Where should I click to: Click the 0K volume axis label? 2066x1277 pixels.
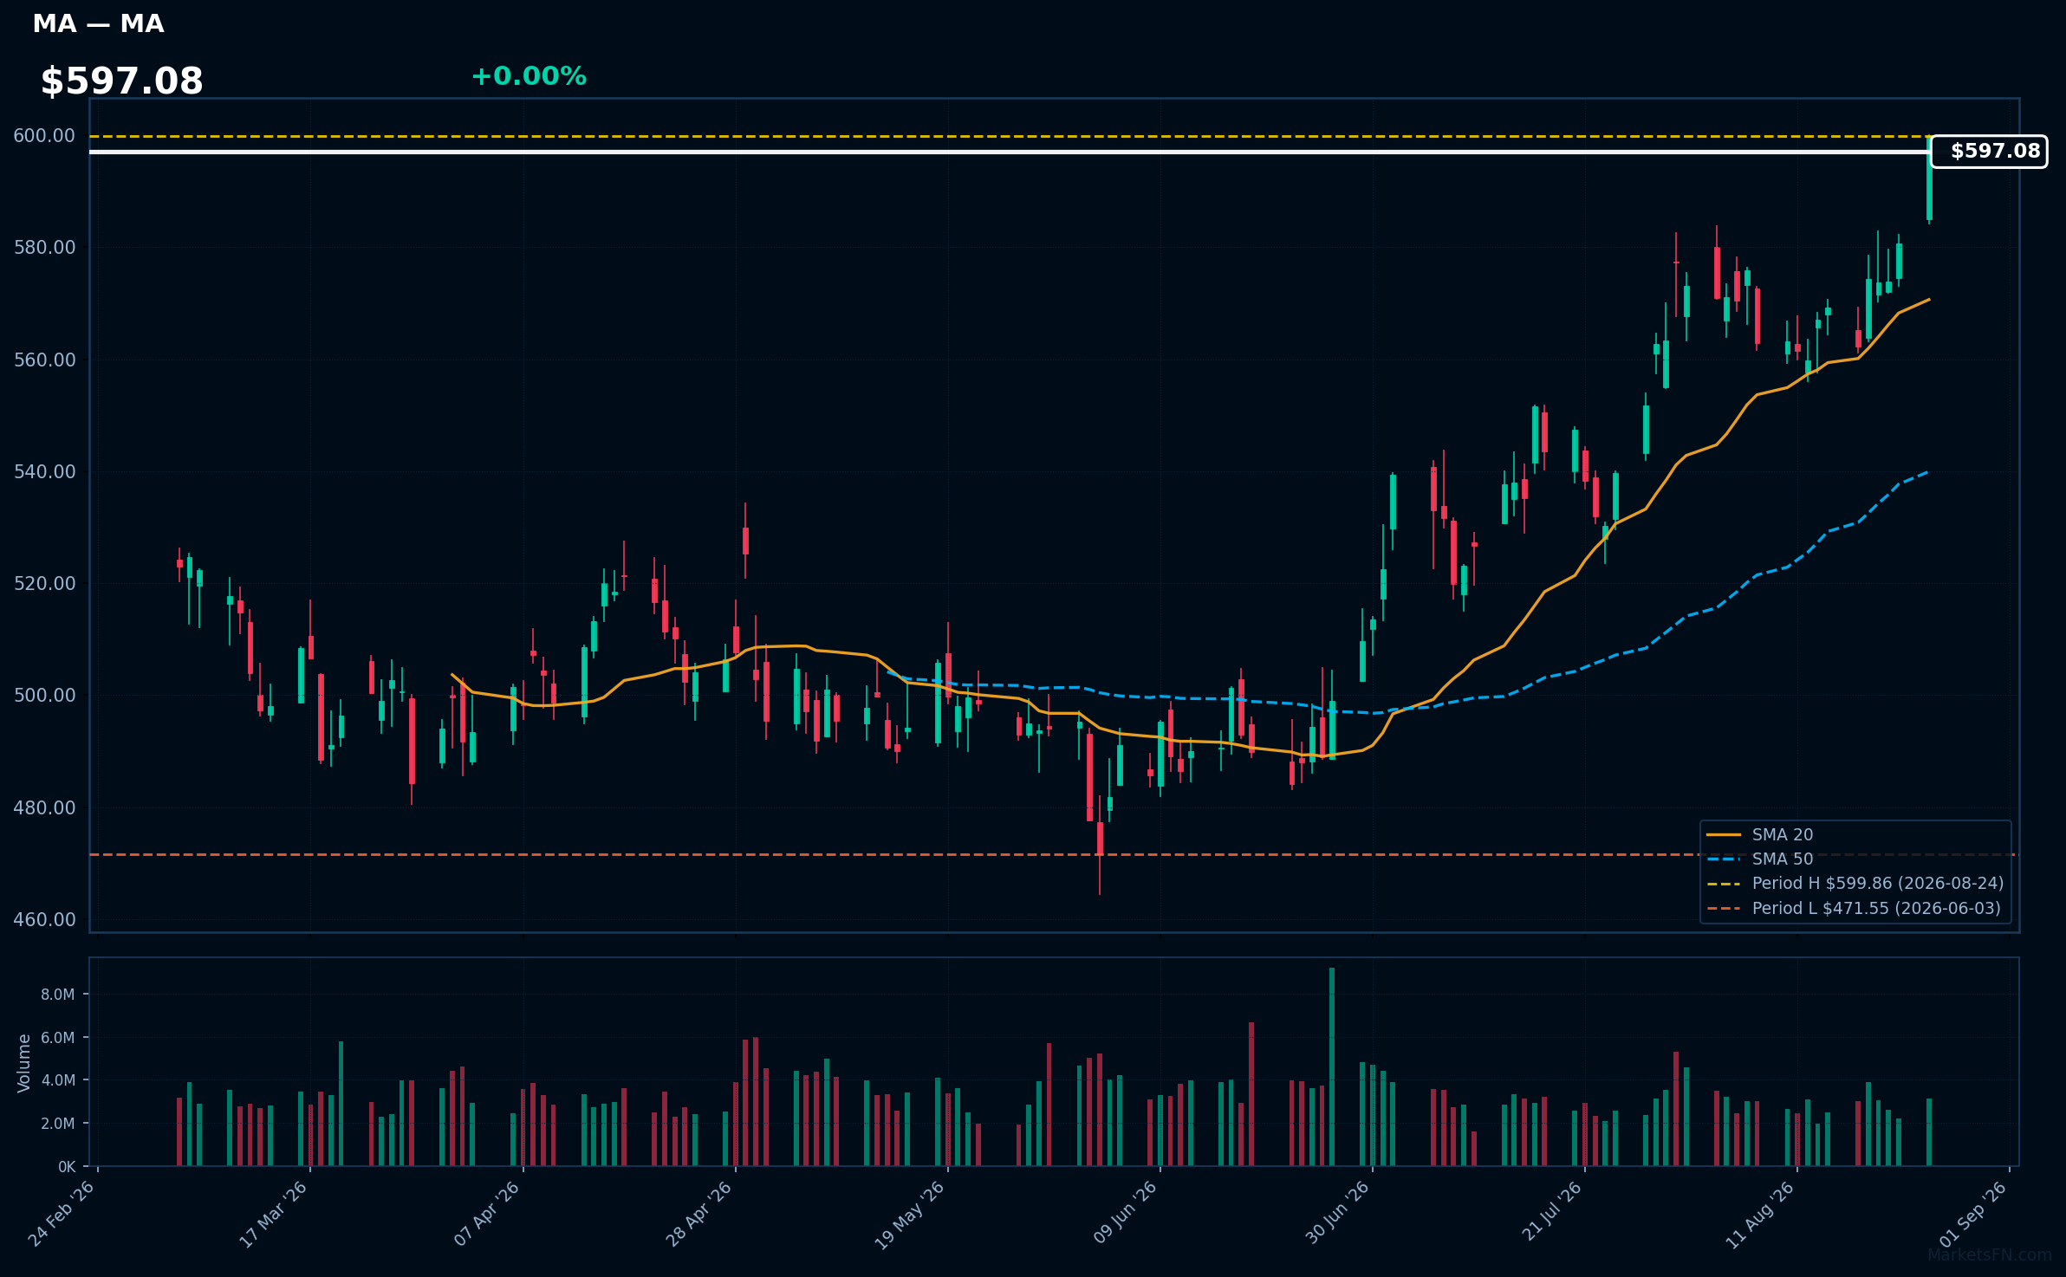(67, 1167)
